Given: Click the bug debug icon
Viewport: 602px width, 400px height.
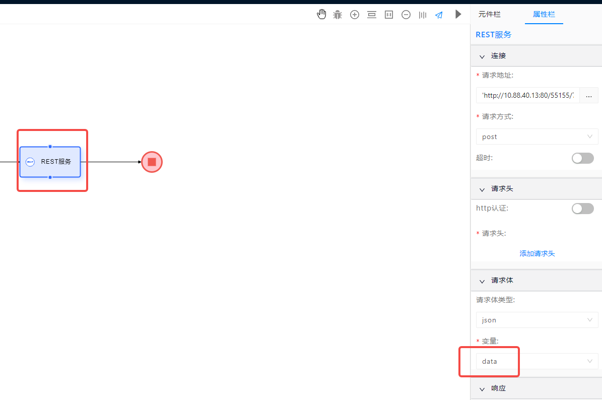Looking at the screenshot, I should (x=338, y=15).
